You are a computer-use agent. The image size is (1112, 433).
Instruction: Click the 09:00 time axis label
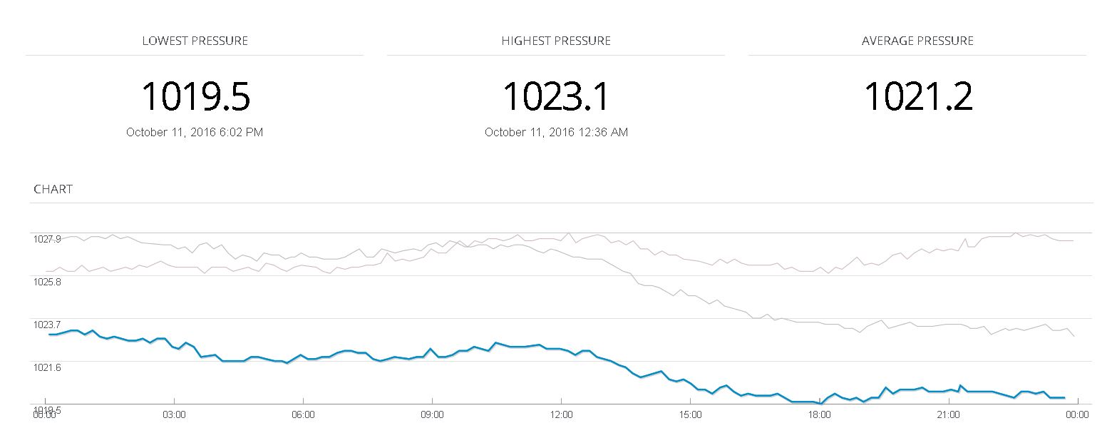point(432,414)
